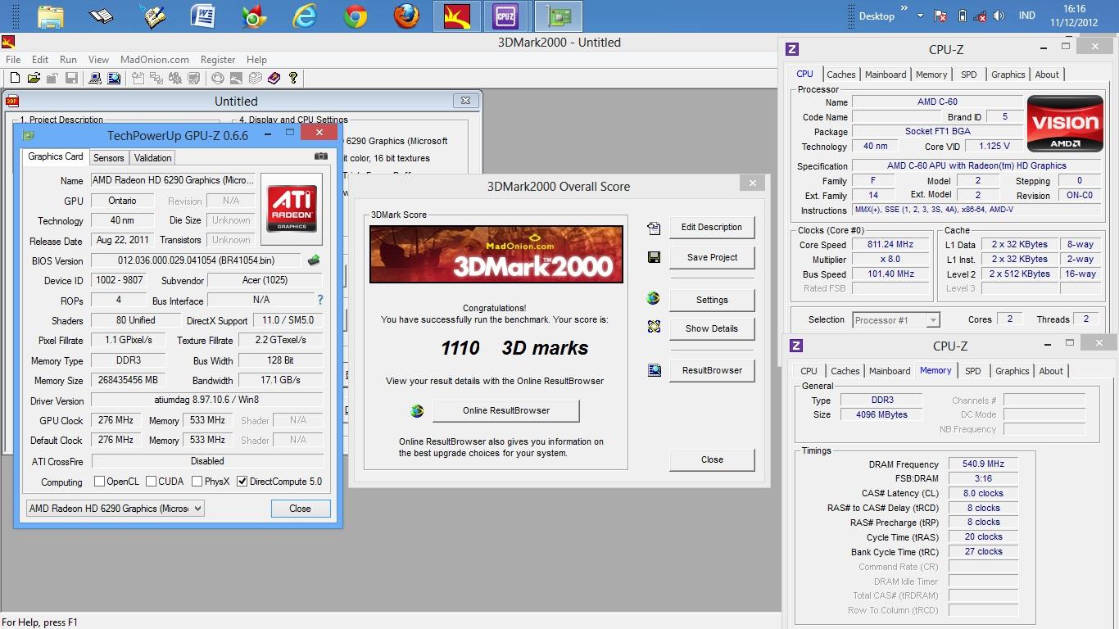This screenshot has width=1119, height=629.
Task: Click the yellow question mark toolbar icon
Action: point(292,78)
